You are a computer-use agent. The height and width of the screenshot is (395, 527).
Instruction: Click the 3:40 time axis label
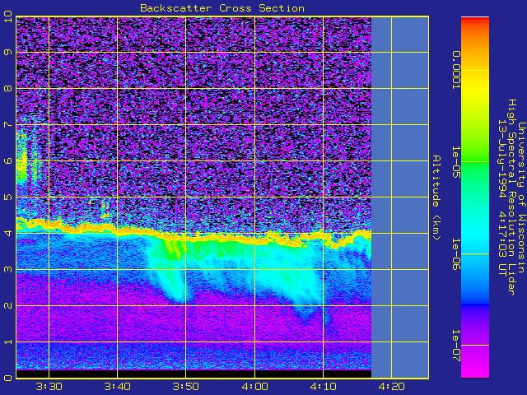coord(117,387)
